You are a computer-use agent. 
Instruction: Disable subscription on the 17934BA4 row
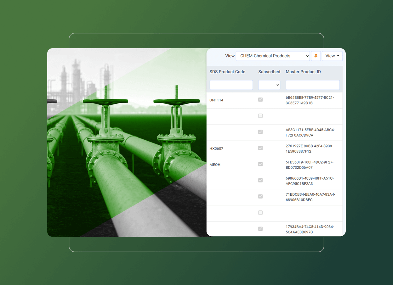[x=260, y=229]
